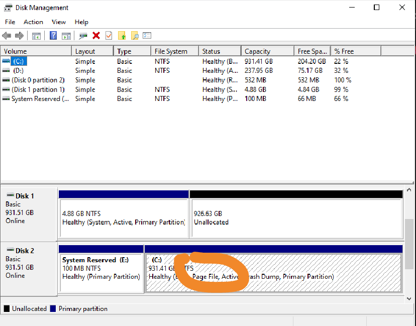Sort by the % Free column header
Viewport: 416px width, 326px height.
click(x=356, y=51)
